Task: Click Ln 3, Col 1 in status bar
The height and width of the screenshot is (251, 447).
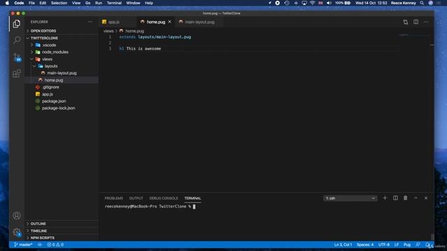Action: pyautogui.click(x=343, y=245)
